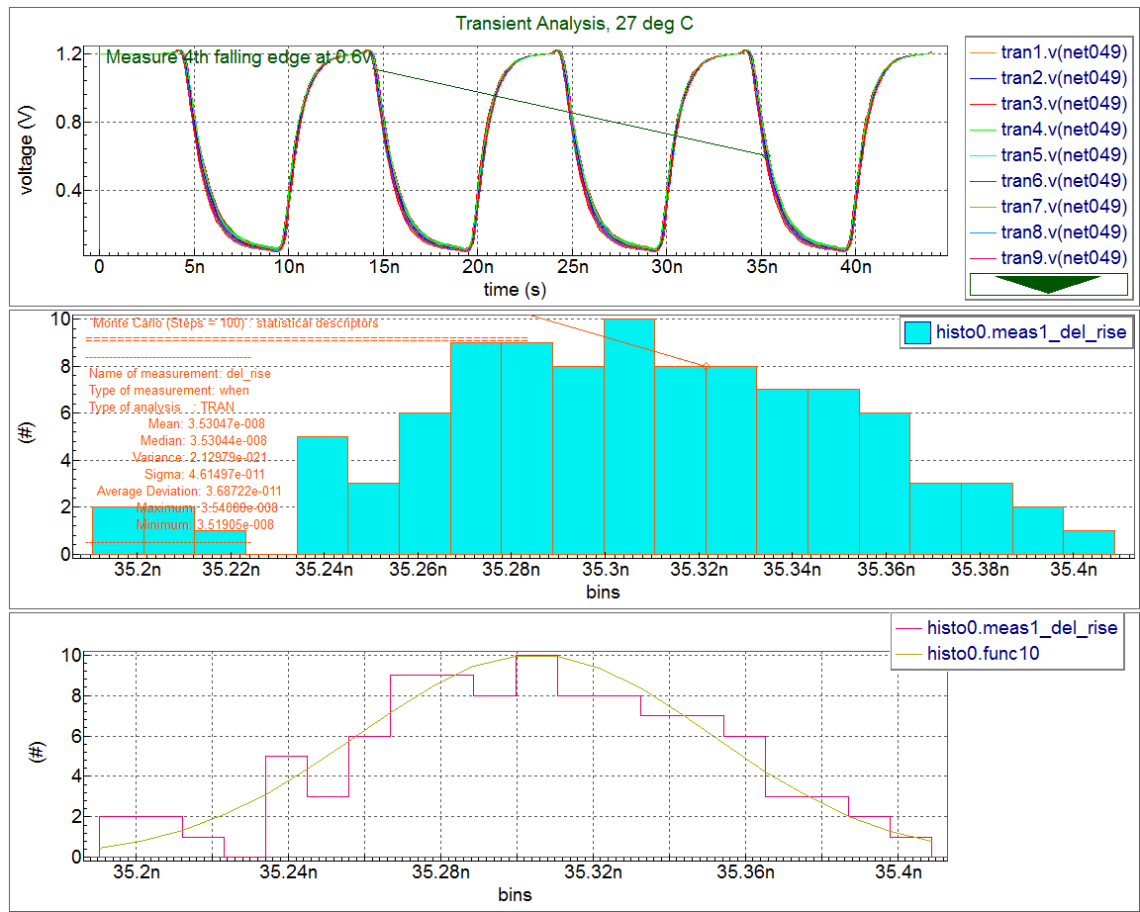
Task: Click the olive line sample for histo0.func10
Action: click(x=908, y=654)
